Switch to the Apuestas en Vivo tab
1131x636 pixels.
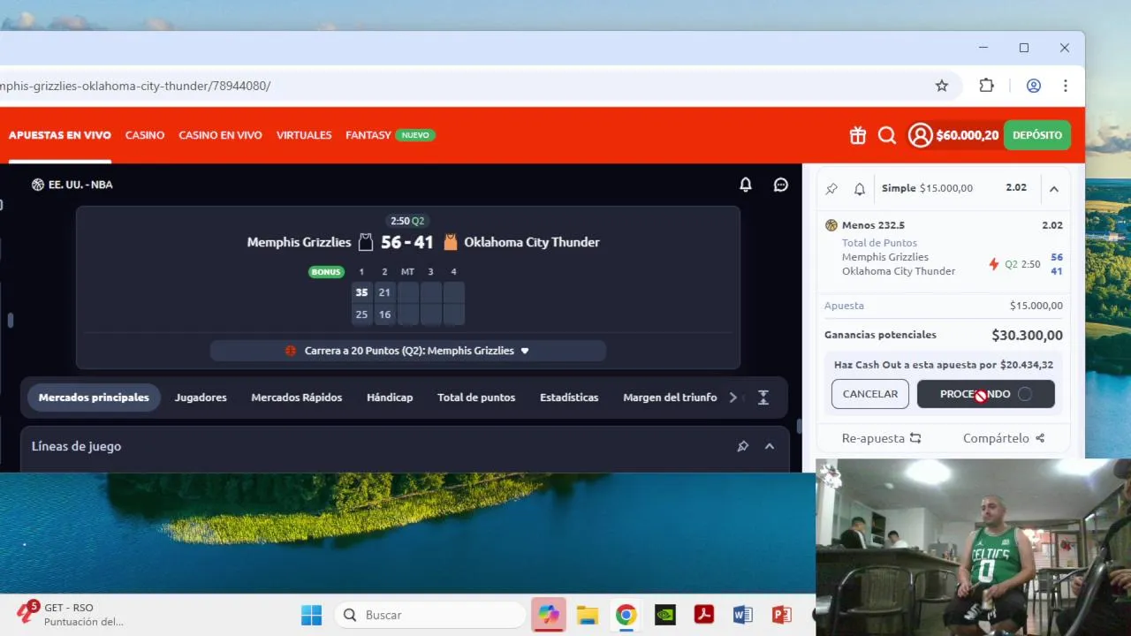pos(60,135)
